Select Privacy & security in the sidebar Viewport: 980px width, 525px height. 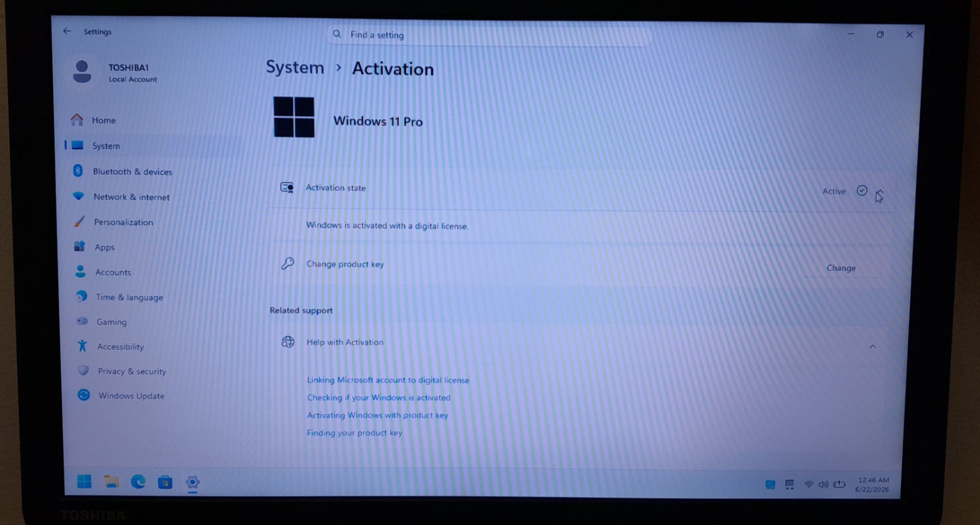coord(132,371)
